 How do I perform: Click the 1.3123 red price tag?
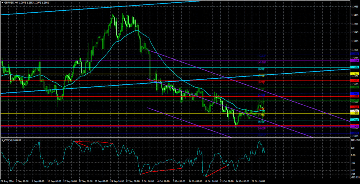tap(354, 80)
